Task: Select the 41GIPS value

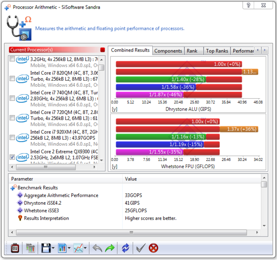Action: coord(132,203)
